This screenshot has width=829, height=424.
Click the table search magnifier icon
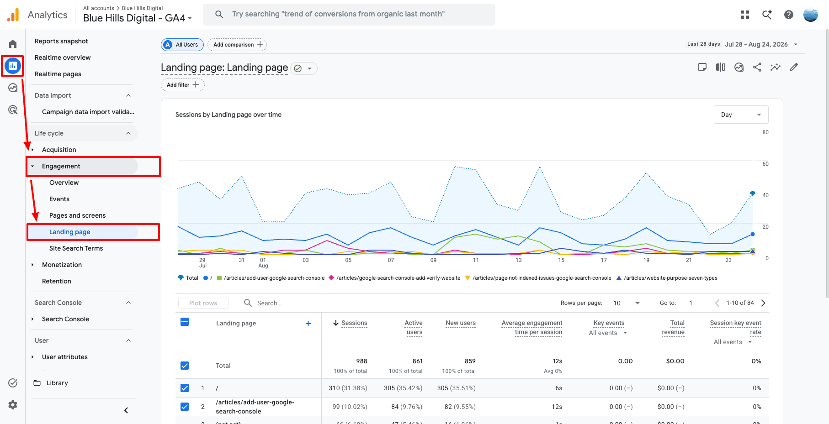(248, 303)
